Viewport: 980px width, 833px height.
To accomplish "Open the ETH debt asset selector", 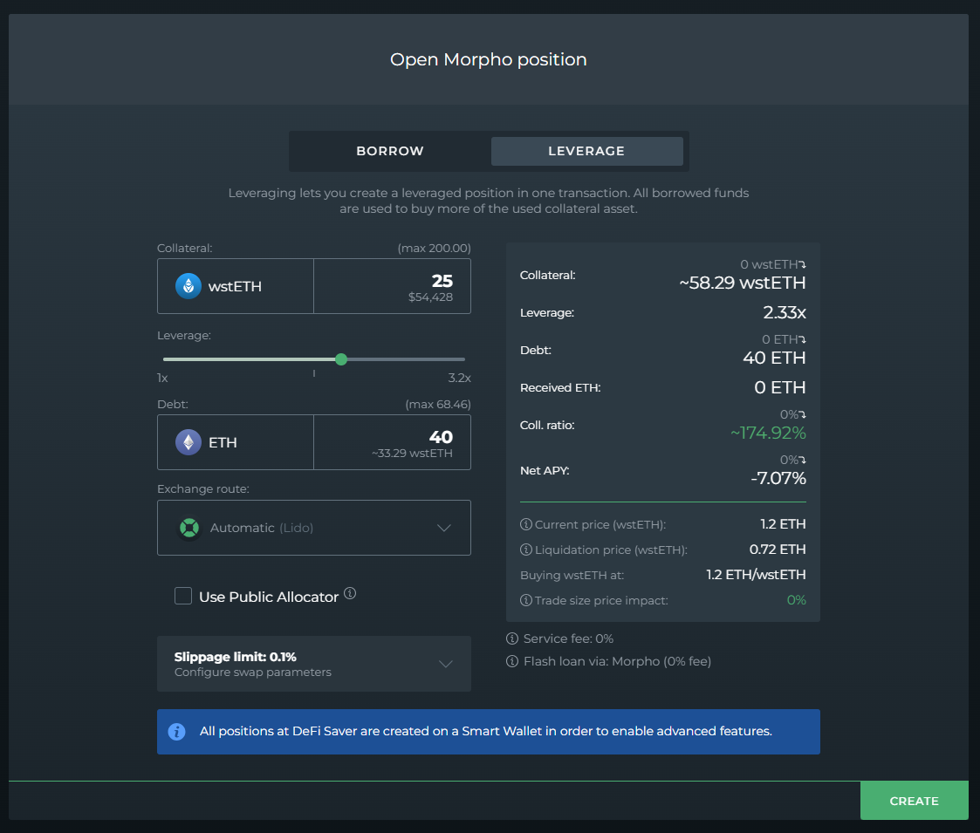I will [x=236, y=442].
